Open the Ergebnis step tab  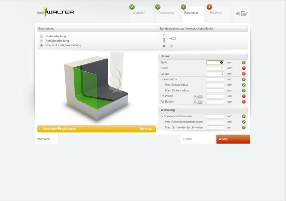(x=216, y=13)
